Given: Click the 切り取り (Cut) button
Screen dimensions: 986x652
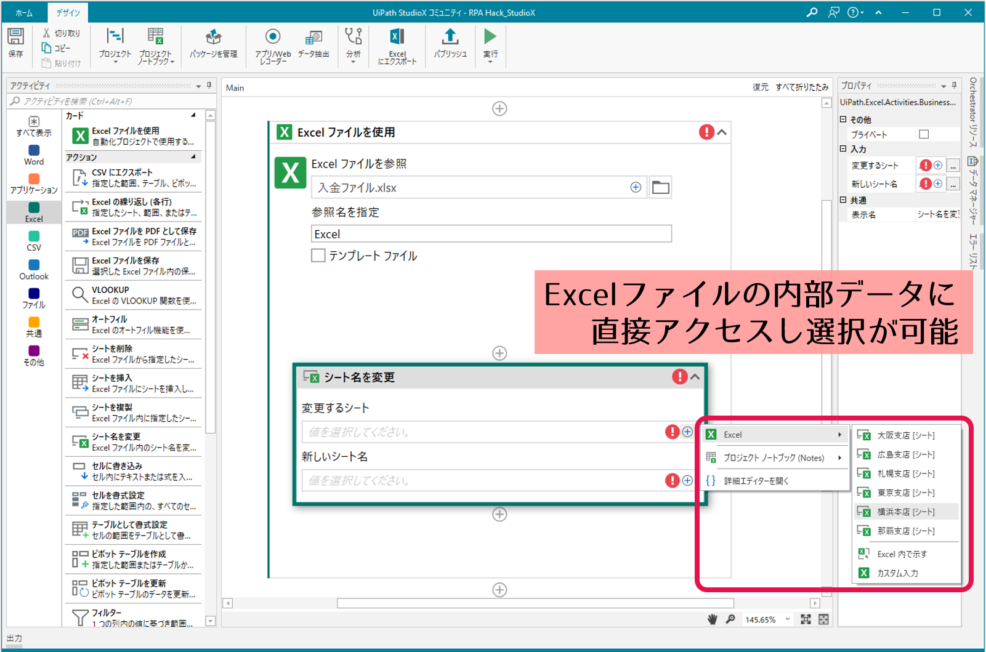Looking at the screenshot, I should pyautogui.click(x=61, y=33).
